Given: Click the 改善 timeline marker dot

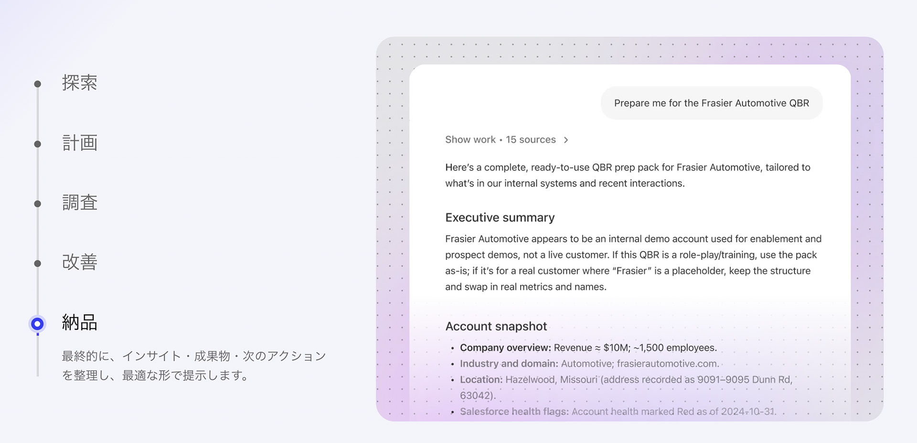Looking at the screenshot, I should pyautogui.click(x=38, y=263).
